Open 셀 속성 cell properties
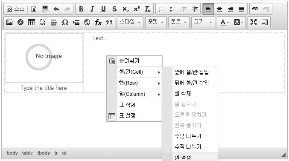 pos(190,157)
